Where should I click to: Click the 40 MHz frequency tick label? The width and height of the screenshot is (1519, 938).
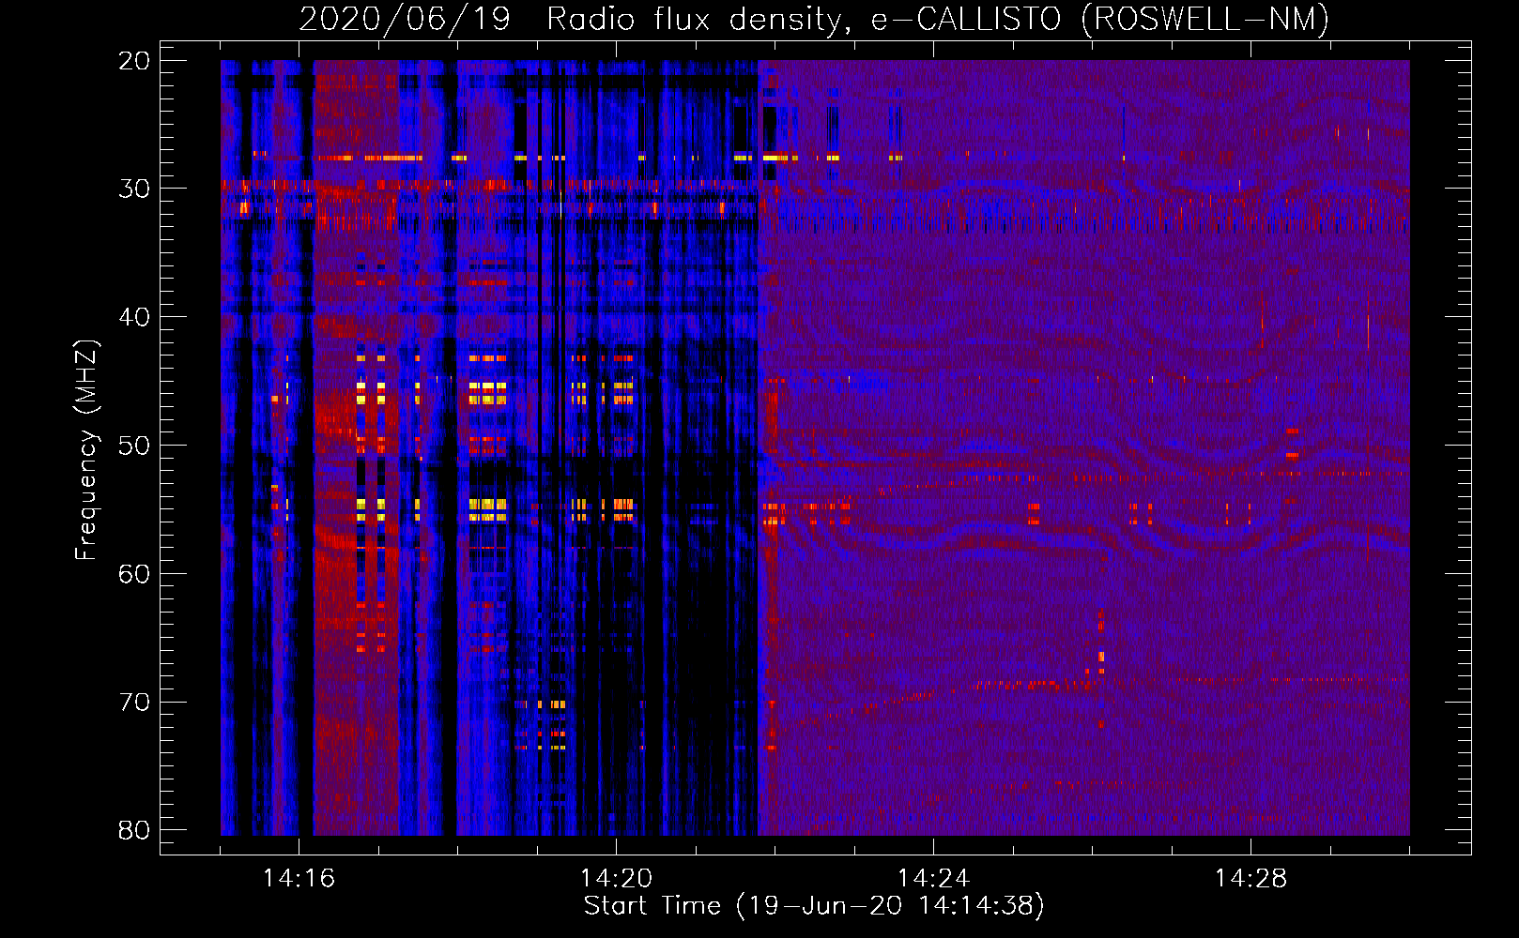[x=134, y=317]
